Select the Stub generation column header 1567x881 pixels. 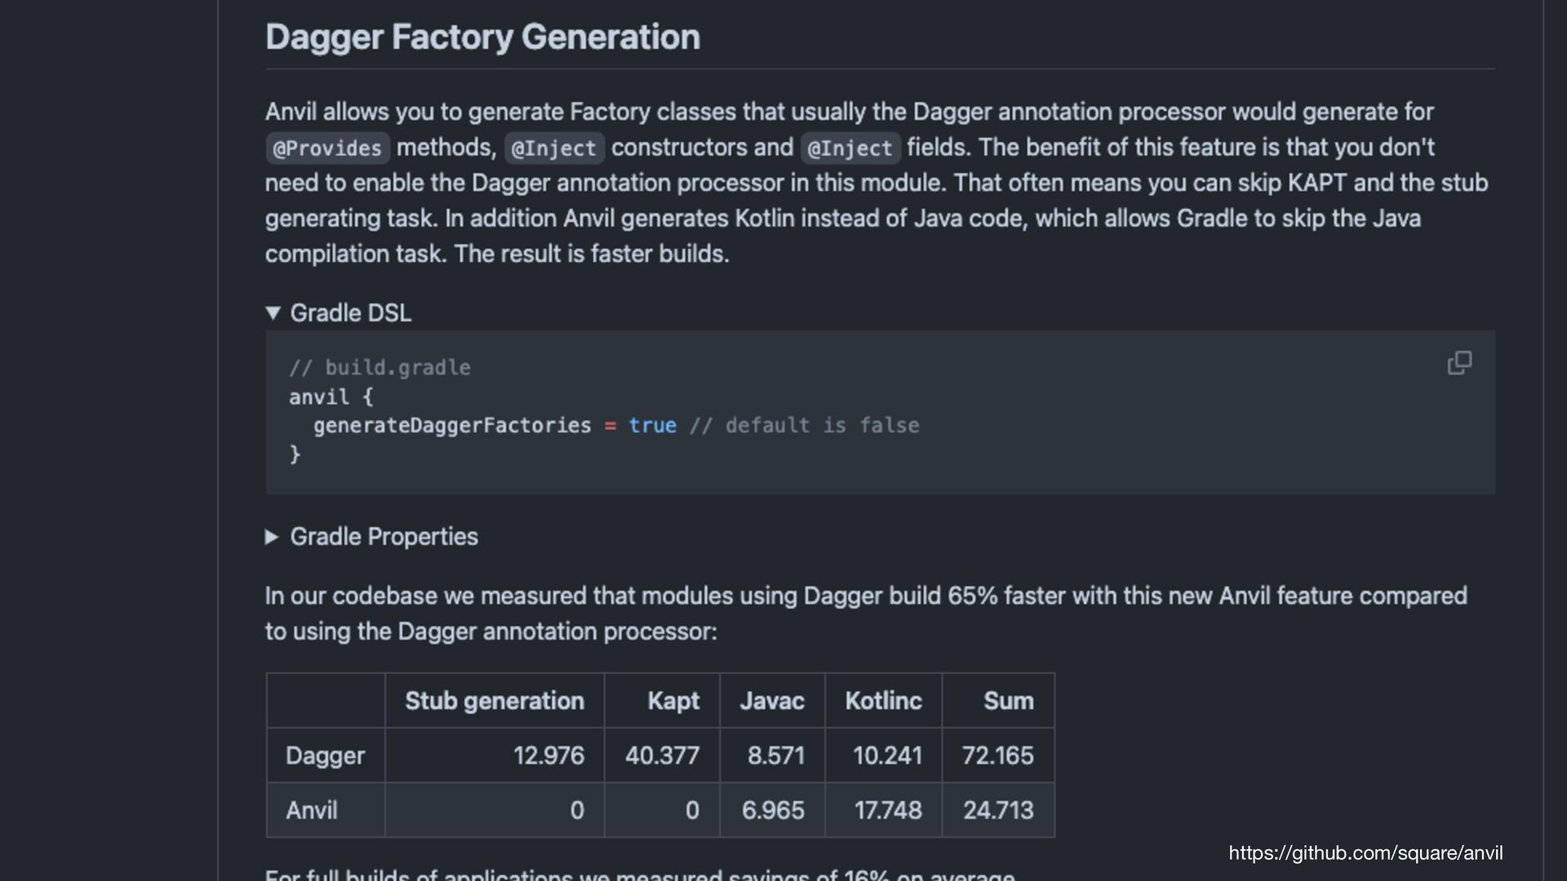(495, 702)
